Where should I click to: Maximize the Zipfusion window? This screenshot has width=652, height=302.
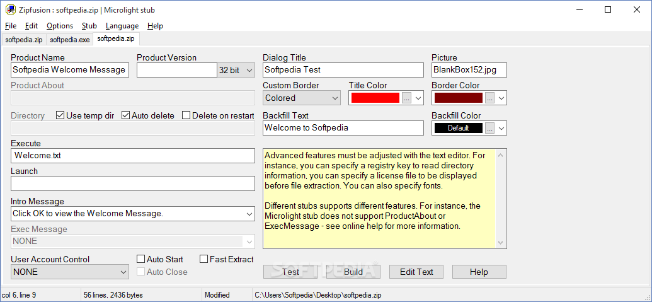(608, 10)
